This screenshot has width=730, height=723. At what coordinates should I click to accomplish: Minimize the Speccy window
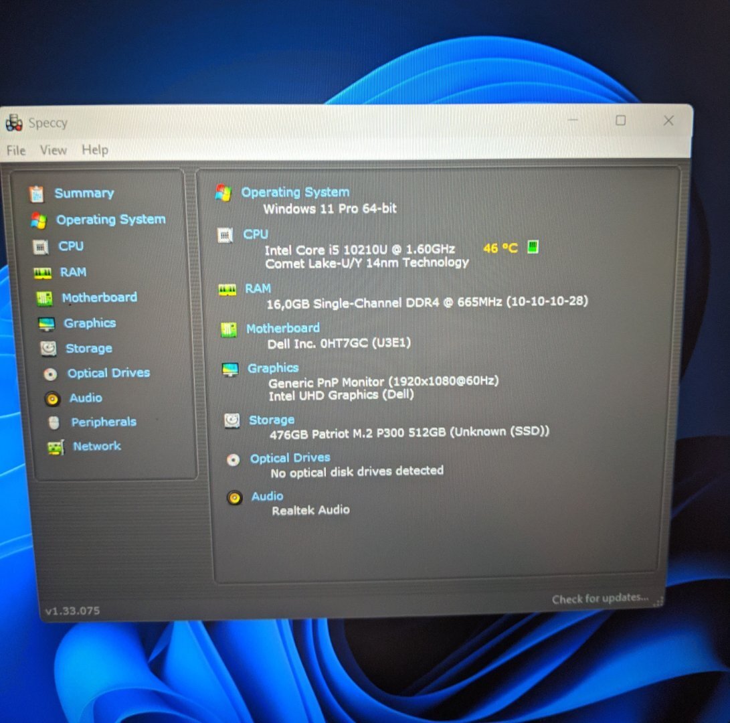click(x=573, y=120)
